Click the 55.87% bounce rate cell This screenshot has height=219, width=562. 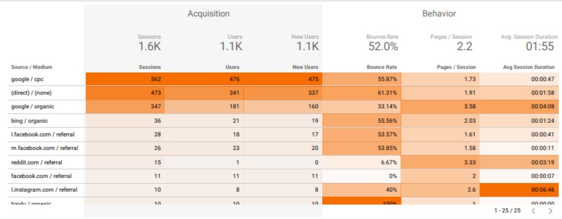(362, 79)
